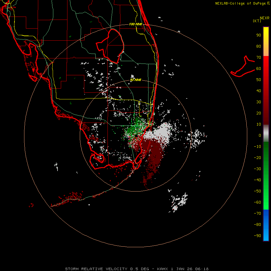Screen dimensions: 271x271
Task: Click the 80 value on the velocity scale
Action: (259, 46)
